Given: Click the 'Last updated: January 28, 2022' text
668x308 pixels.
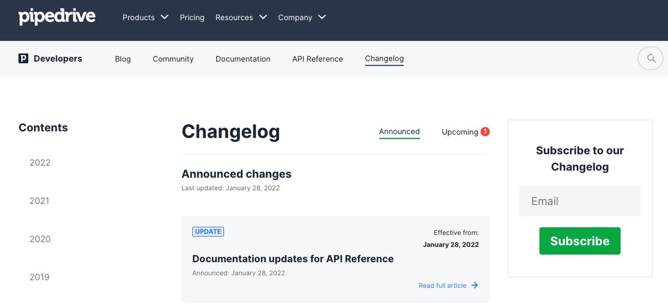Looking at the screenshot, I should pyautogui.click(x=230, y=188).
